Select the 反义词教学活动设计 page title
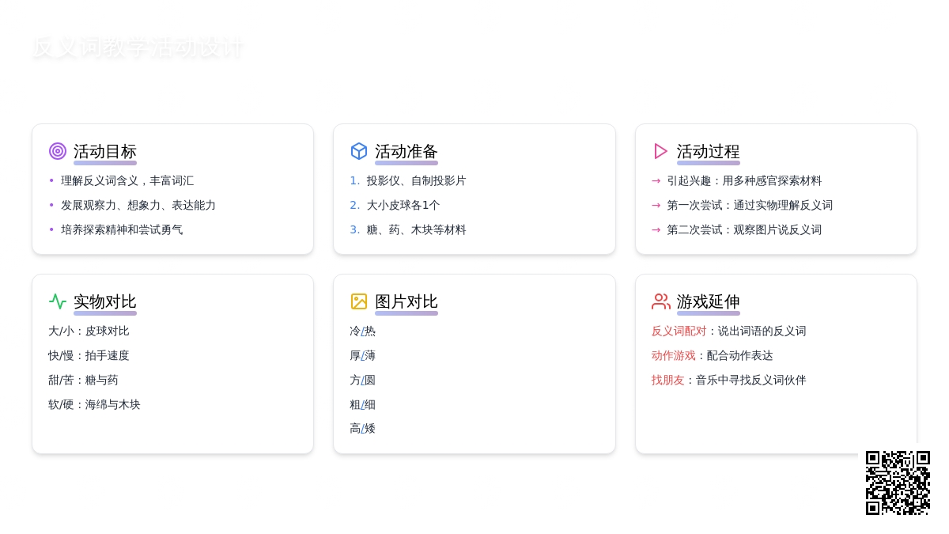949x534 pixels. [x=138, y=47]
